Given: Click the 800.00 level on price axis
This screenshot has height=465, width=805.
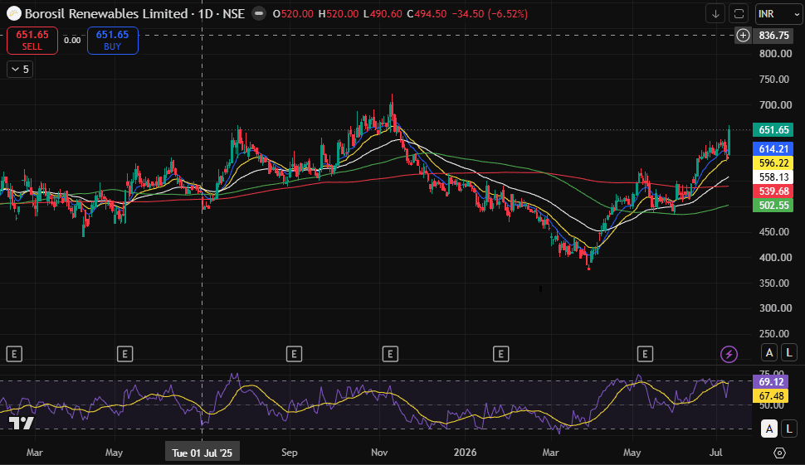Looking at the screenshot, I should coord(775,54).
